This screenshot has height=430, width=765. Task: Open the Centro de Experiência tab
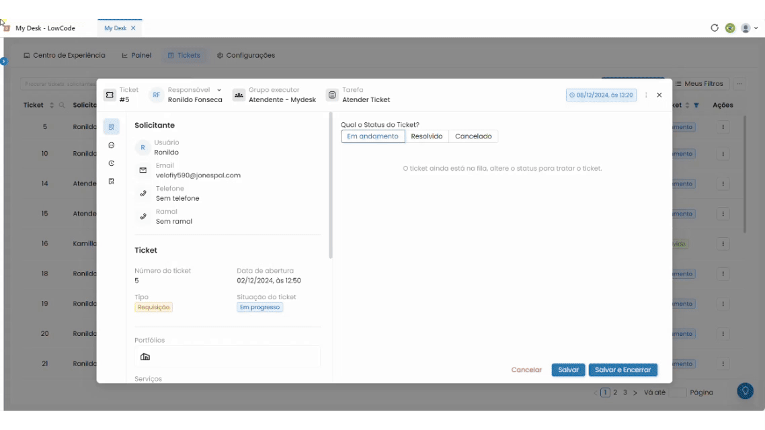(x=65, y=56)
